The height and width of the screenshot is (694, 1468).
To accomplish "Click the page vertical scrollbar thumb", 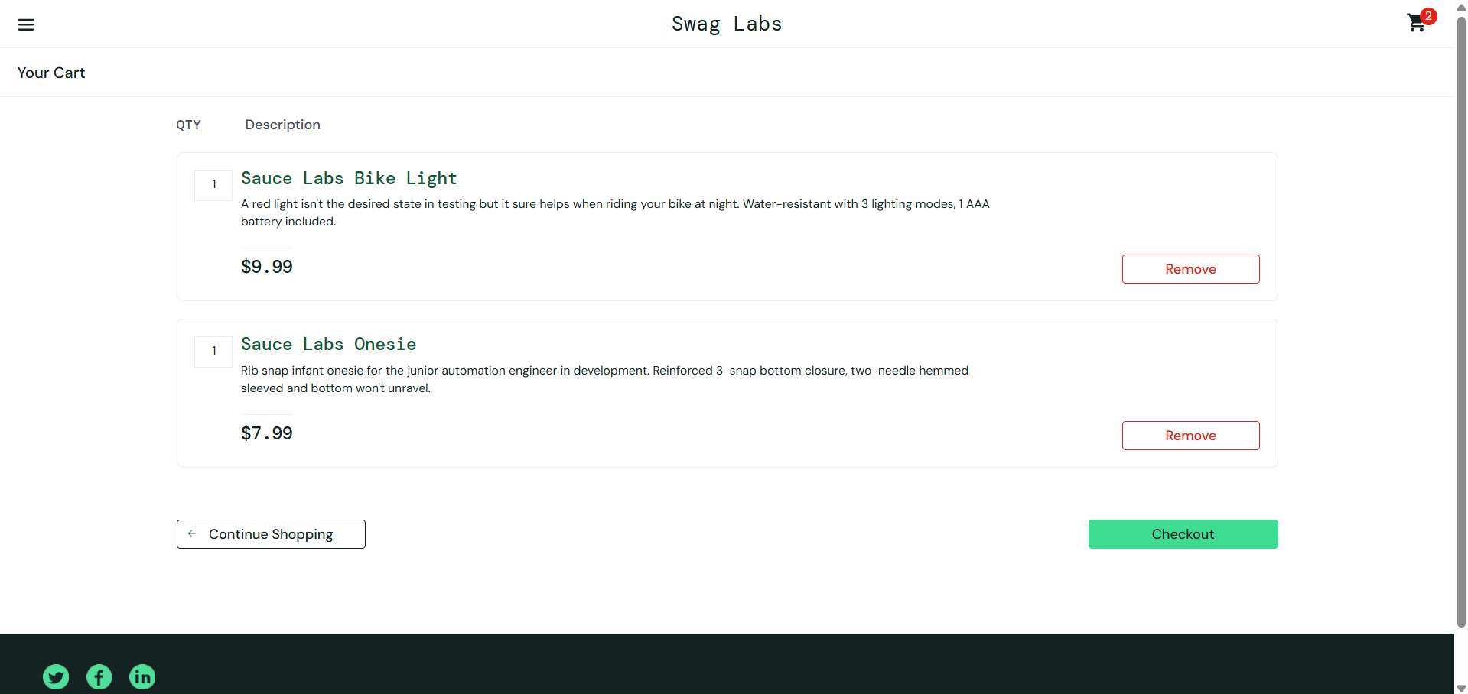I will [1461, 321].
